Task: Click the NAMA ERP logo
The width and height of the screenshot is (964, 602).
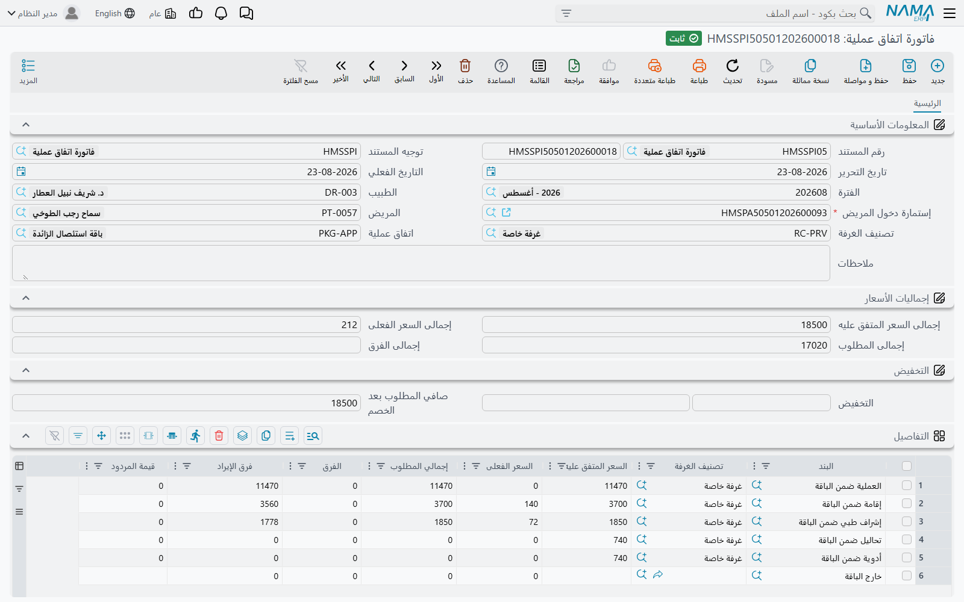Action: coord(910,13)
